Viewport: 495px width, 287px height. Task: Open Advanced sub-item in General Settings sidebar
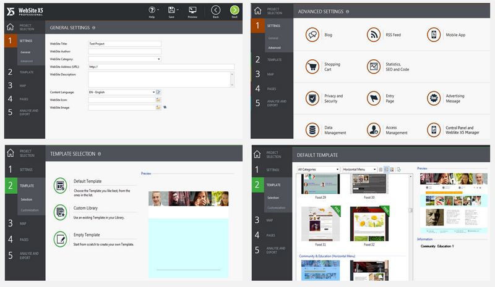(x=27, y=61)
